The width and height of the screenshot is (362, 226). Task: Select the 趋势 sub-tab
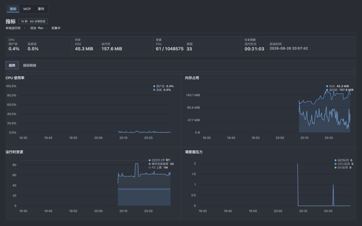click(12, 65)
